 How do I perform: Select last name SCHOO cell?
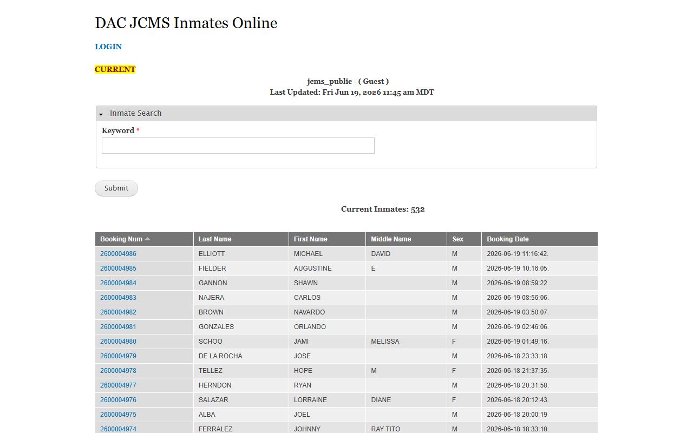(241, 342)
